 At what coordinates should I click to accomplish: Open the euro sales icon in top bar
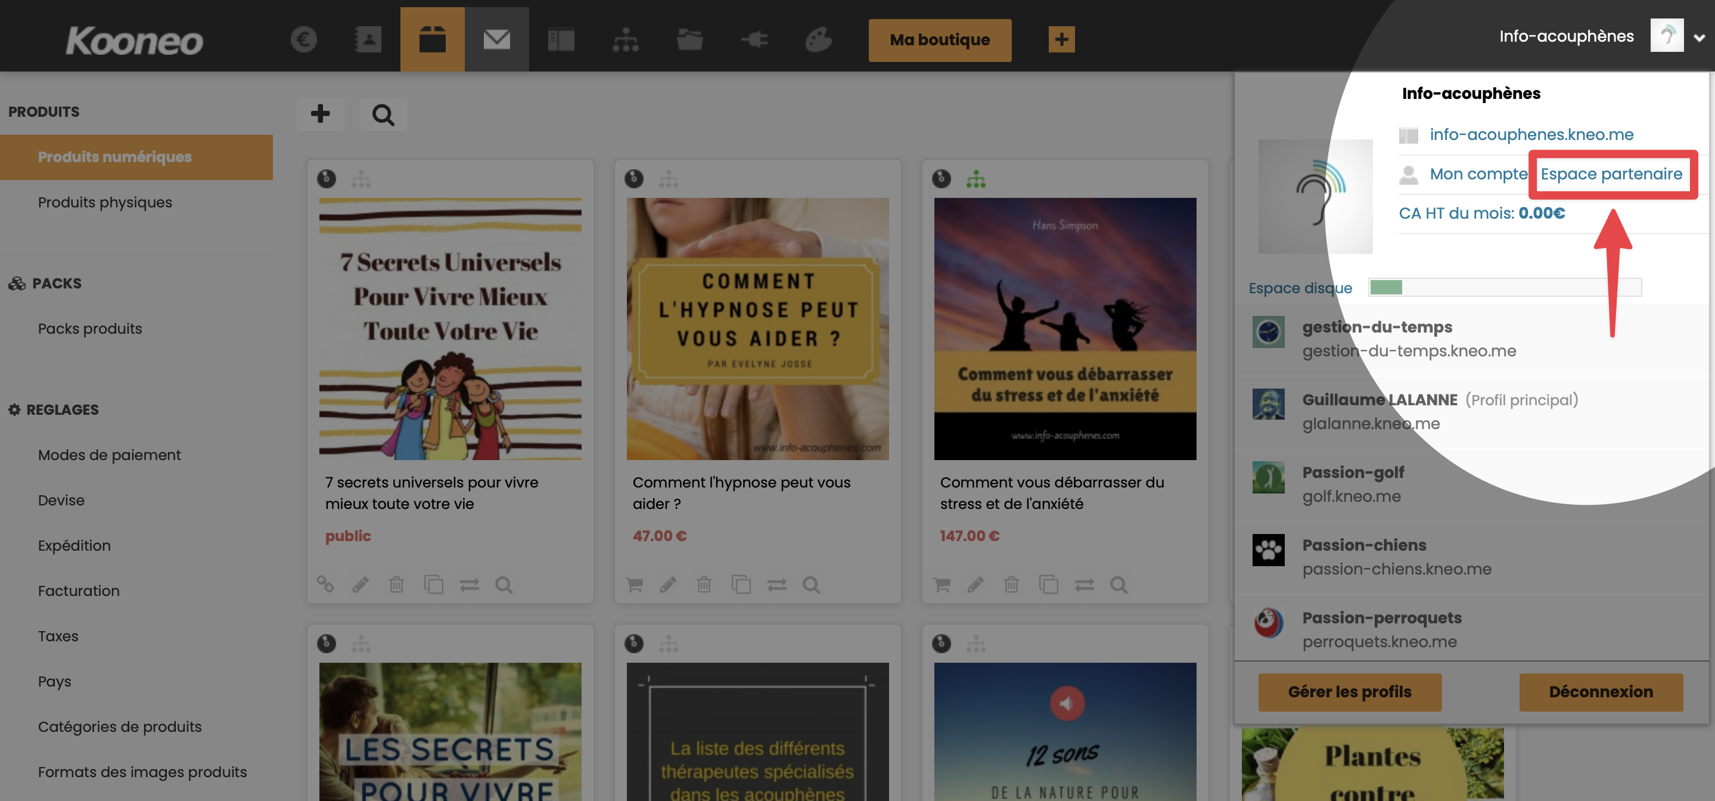[303, 39]
